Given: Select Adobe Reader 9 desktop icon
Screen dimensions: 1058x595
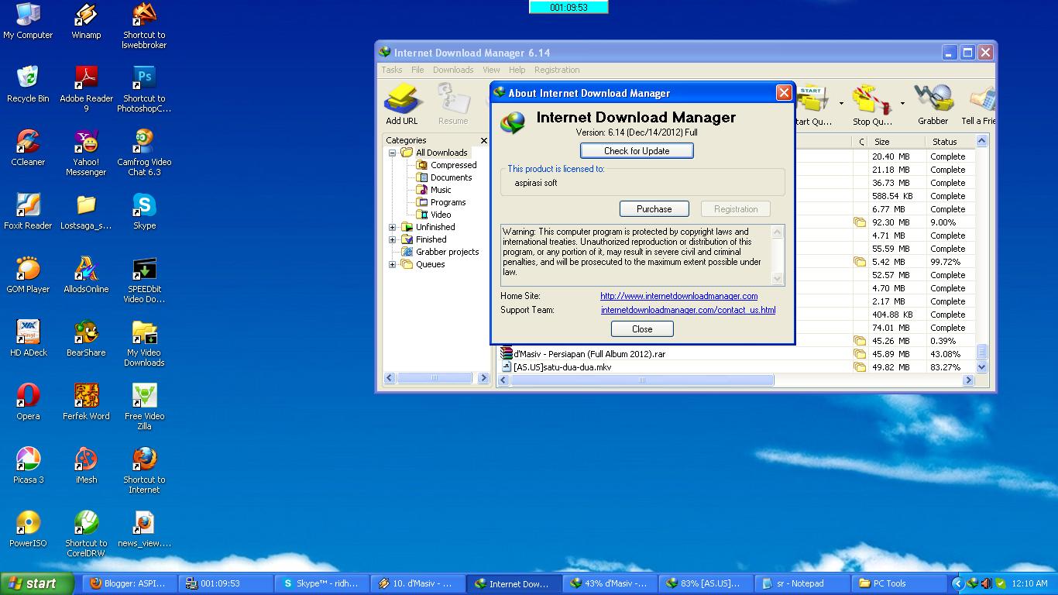Looking at the screenshot, I should click(x=86, y=90).
